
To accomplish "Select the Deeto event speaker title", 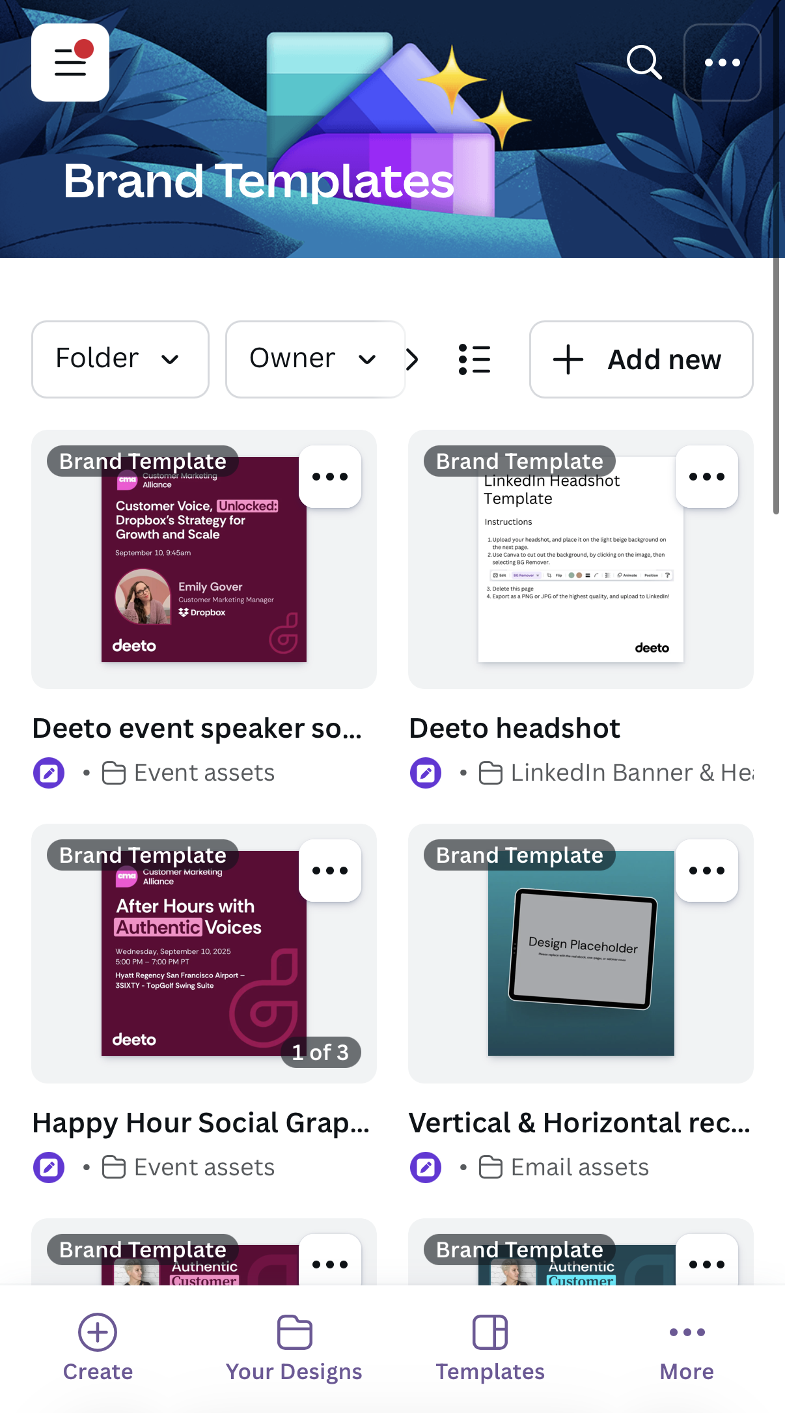I will 197,728.
